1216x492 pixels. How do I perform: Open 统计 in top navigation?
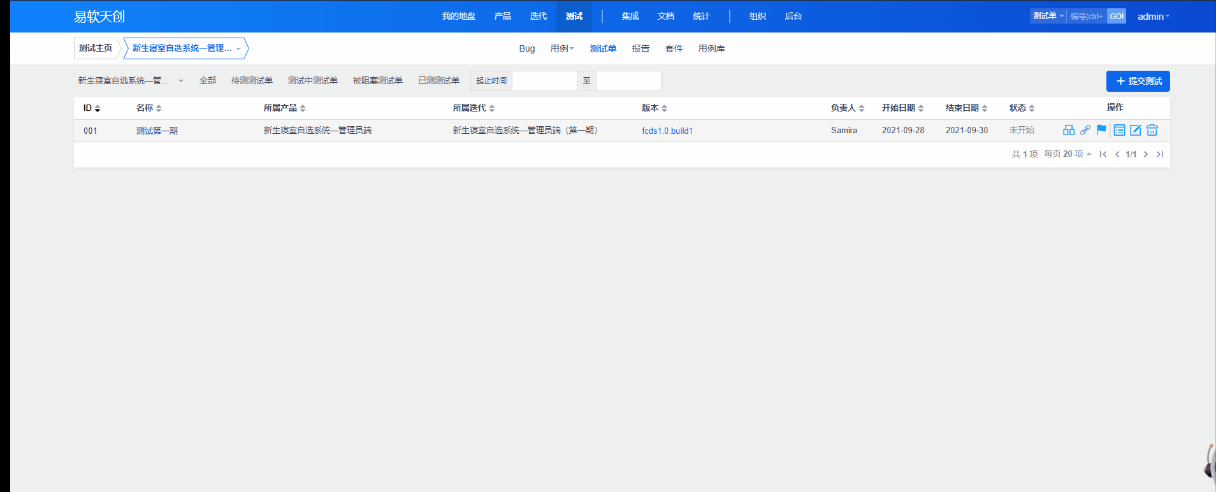[702, 17]
